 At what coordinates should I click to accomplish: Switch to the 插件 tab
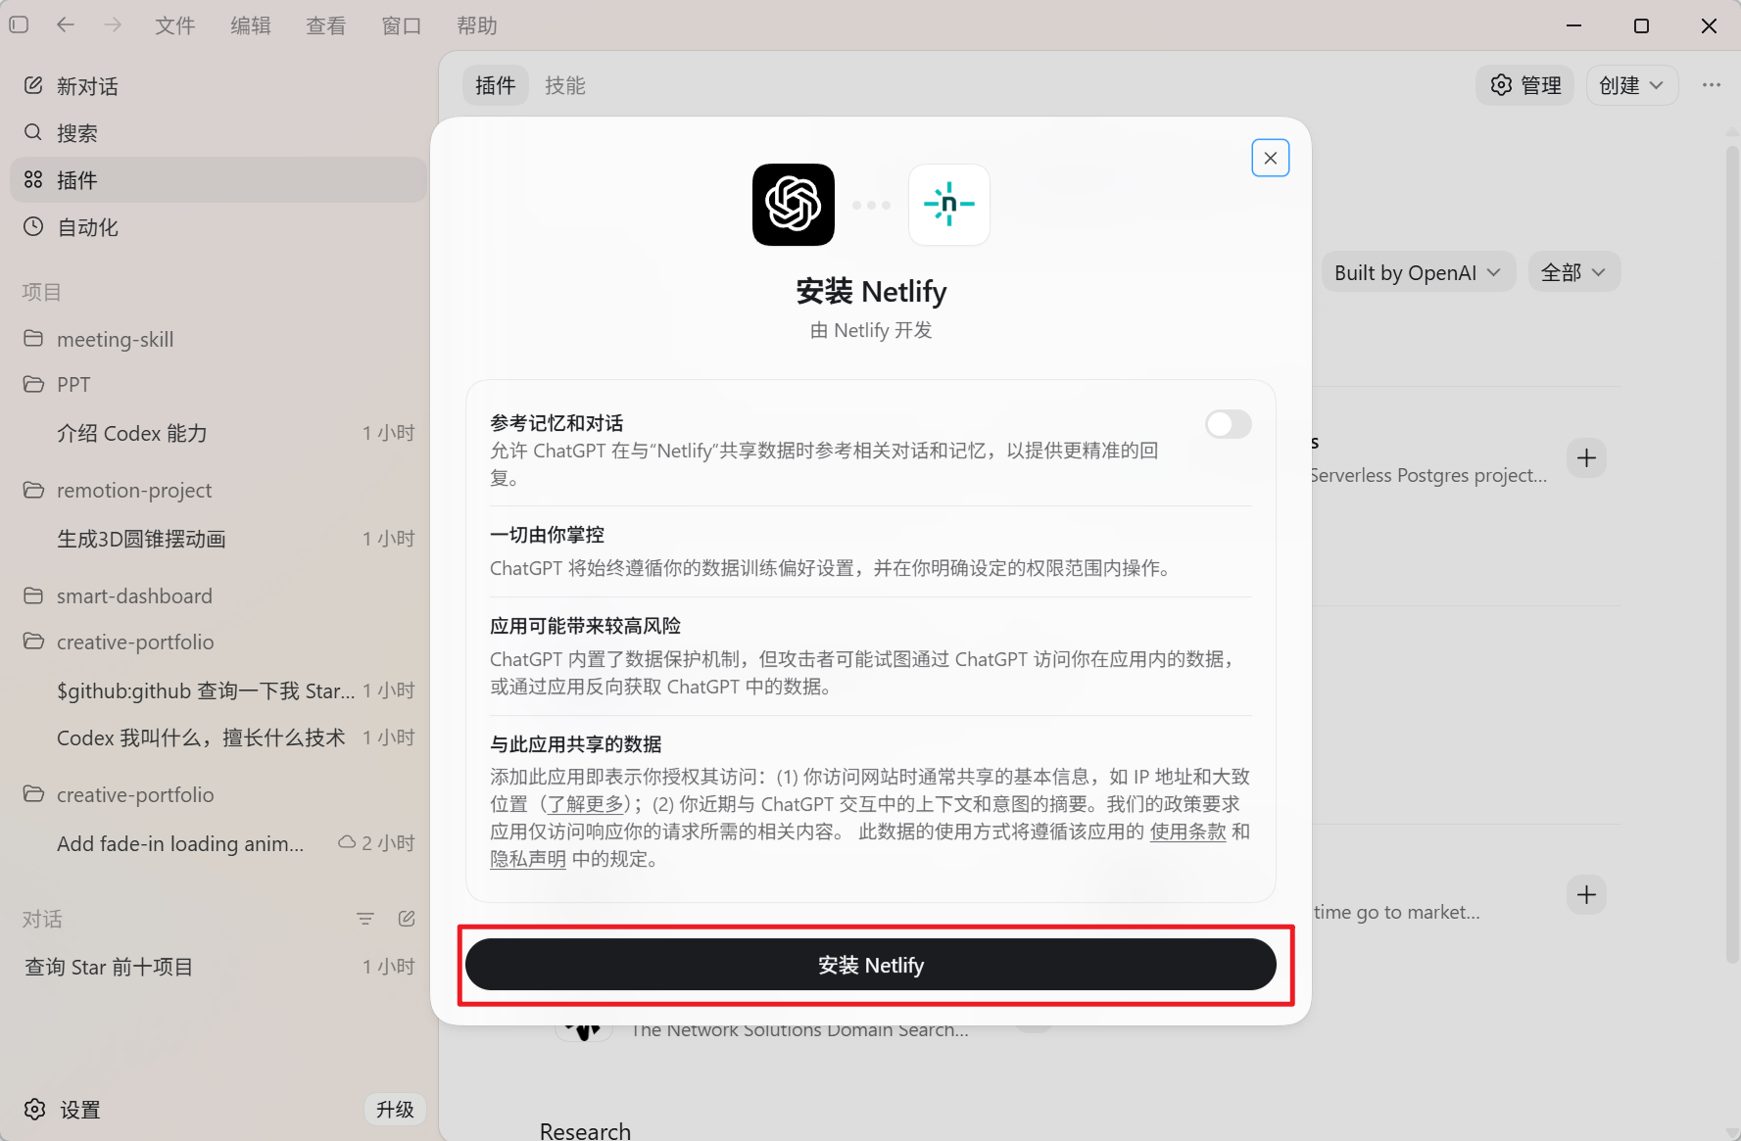496,85
